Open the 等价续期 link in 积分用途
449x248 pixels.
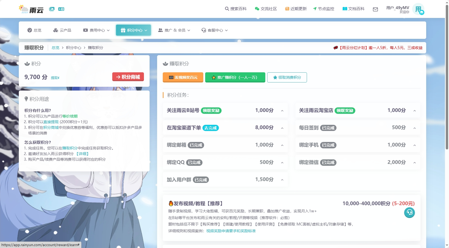tap(70, 116)
